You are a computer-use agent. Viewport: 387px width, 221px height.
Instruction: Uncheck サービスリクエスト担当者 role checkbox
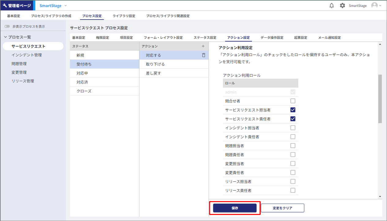coord(293,110)
